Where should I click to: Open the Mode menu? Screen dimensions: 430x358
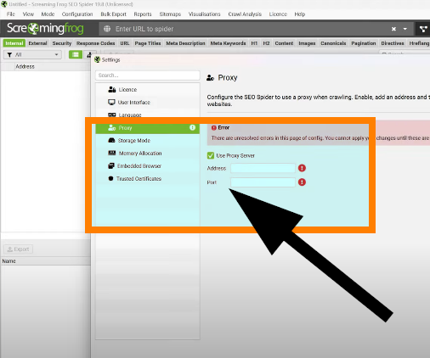pyautogui.click(x=48, y=14)
